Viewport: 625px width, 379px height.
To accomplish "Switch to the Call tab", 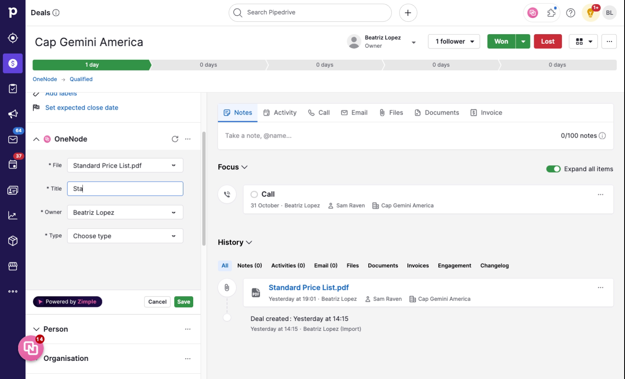I will (319, 112).
